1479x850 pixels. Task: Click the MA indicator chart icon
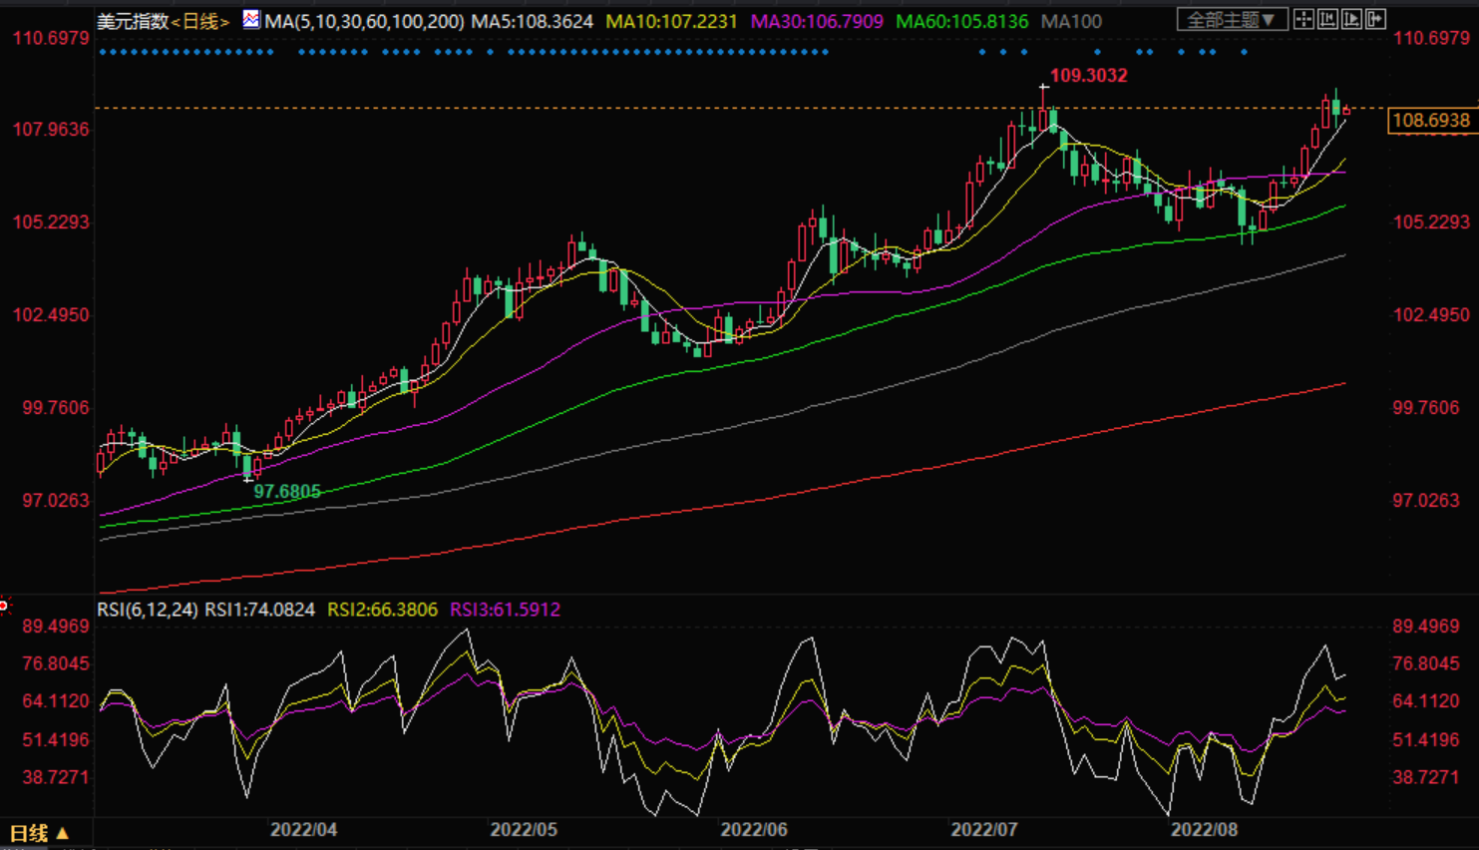click(251, 20)
